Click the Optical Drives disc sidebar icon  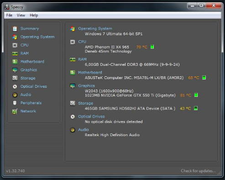pyautogui.click(x=15, y=86)
